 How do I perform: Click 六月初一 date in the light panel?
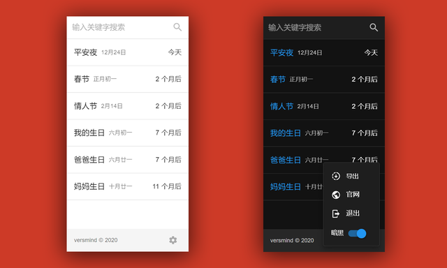click(120, 133)
